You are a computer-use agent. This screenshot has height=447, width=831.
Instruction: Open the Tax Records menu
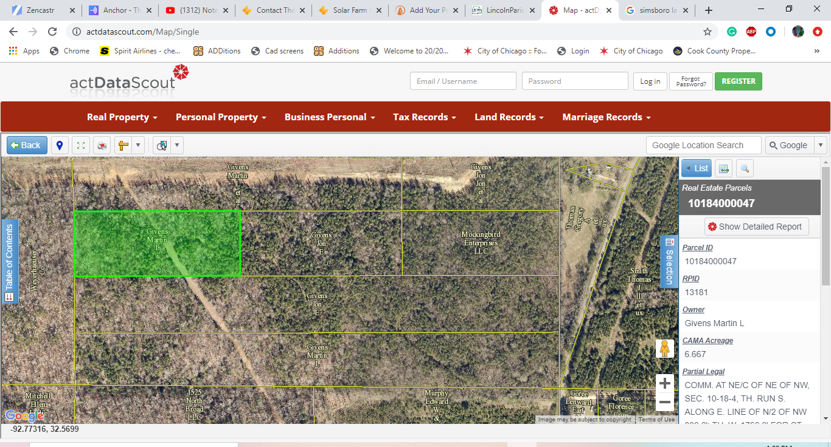pos(424,117)
